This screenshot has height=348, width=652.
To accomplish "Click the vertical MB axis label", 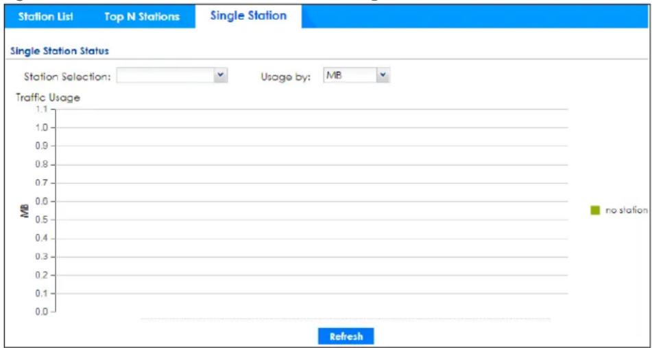I will coord(26,211).
